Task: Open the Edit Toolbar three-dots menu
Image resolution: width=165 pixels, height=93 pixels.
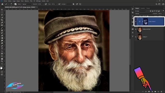Action: tap(2, 64)
